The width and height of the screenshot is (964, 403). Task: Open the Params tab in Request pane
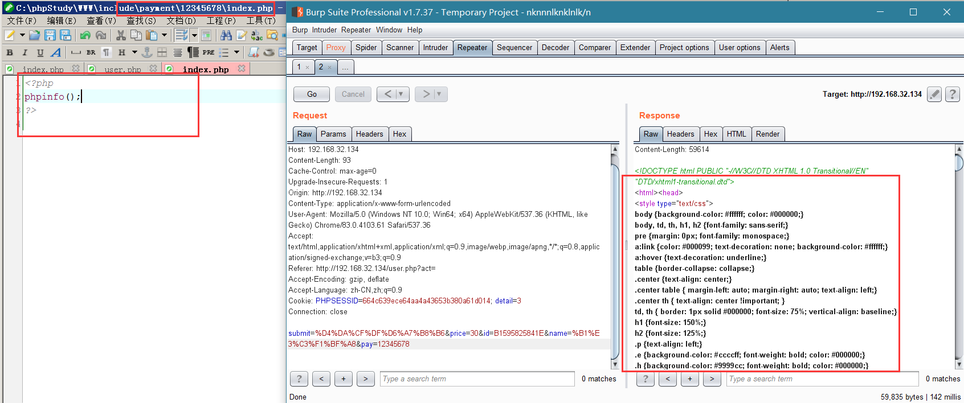(333, 134)
